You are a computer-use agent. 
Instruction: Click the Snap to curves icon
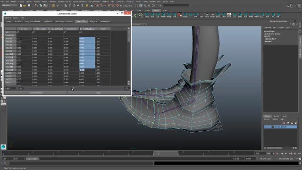(101, 6)
